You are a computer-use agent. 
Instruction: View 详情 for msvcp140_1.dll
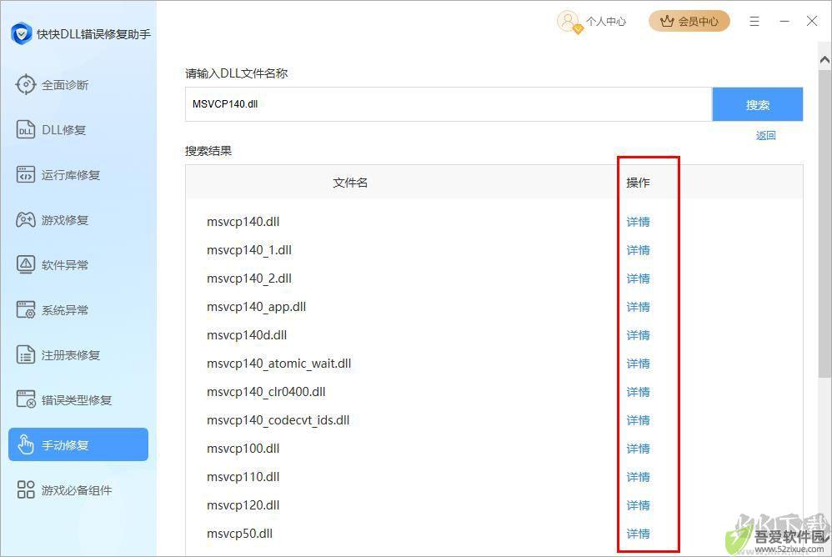point(638,250)
